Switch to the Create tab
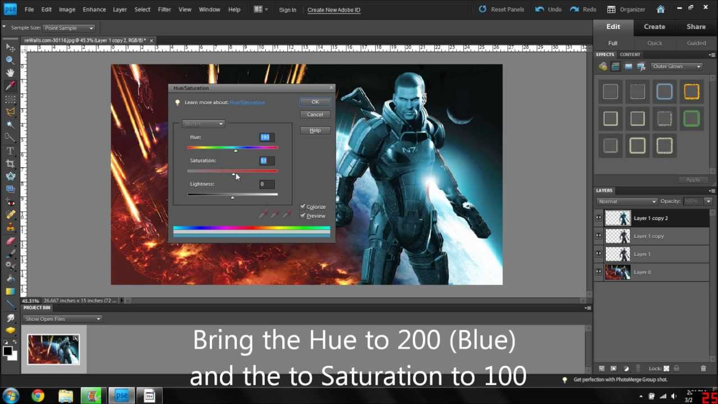 [x=655, y=27]
